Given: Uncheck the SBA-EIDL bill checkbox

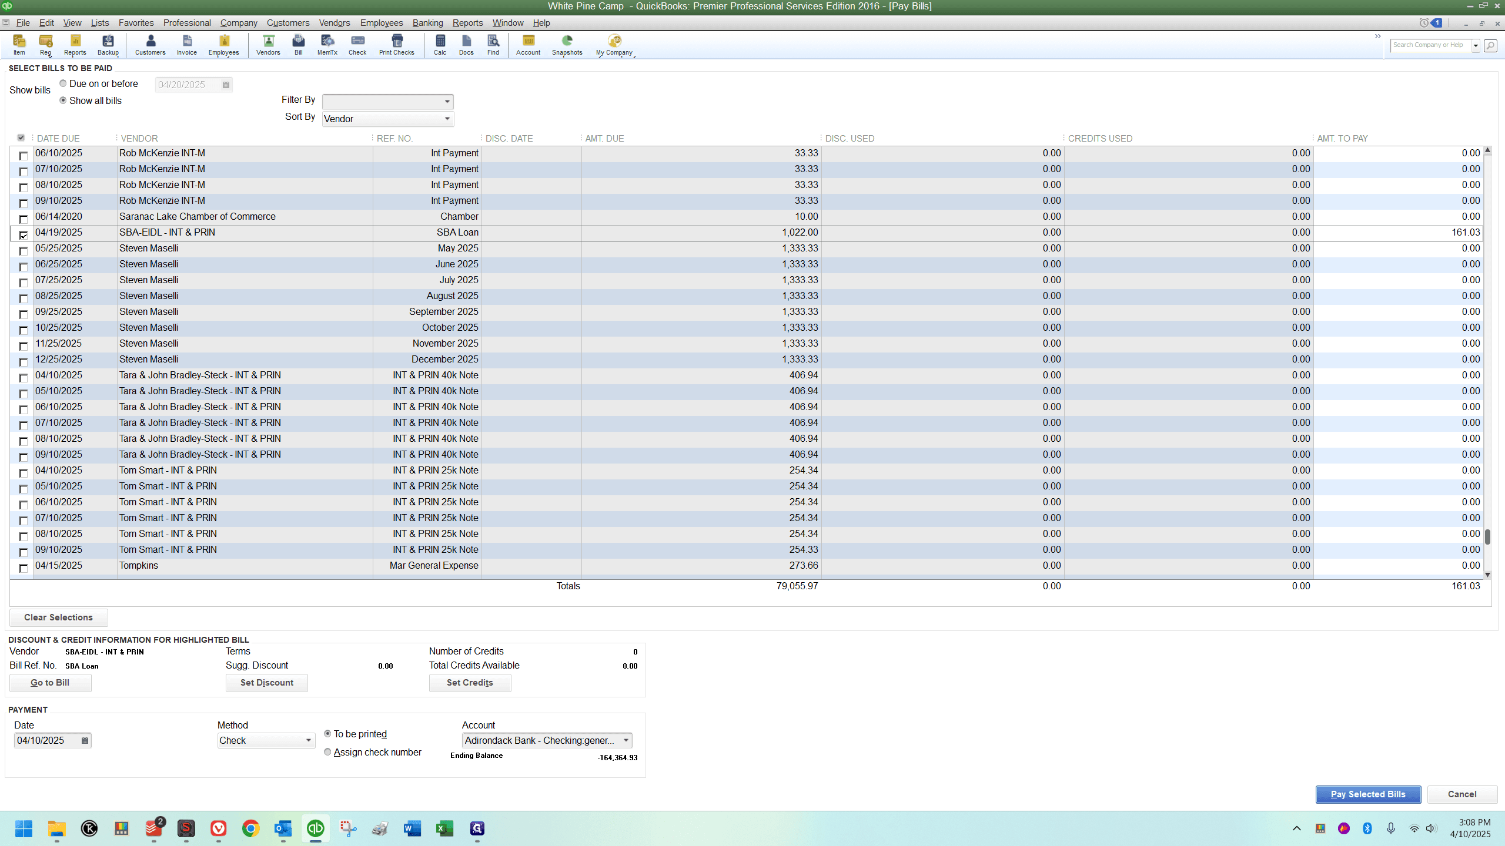Looking at the screenshot, I should (24, 235).
